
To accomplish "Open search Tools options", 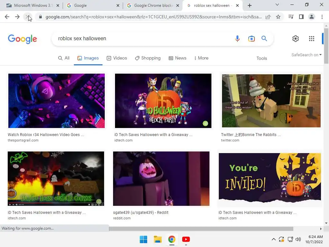I will (262, 59).
